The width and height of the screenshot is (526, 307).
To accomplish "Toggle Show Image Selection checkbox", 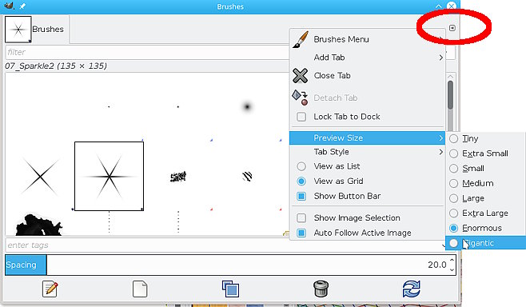I will [301, 218].
